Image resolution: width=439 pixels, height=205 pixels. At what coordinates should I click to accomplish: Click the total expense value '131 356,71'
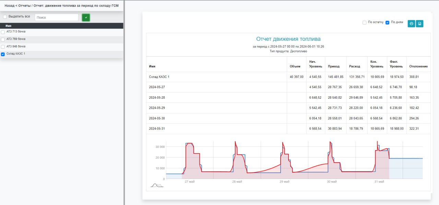(357, 77)
